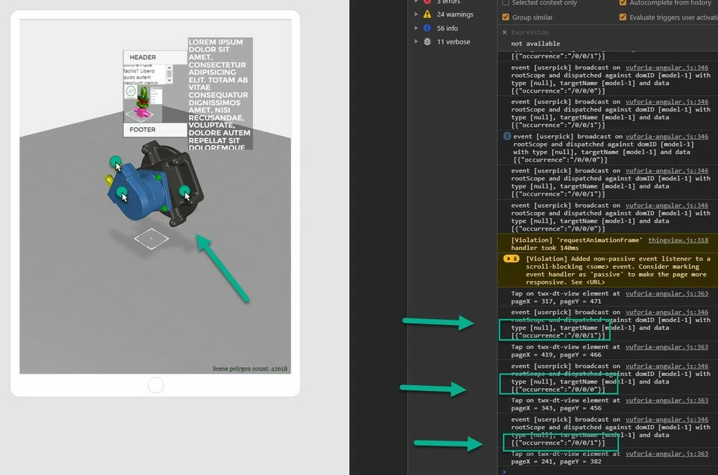718x475 pixels.
Task: Click the verbose bug icon
Action: click(427, 42)
